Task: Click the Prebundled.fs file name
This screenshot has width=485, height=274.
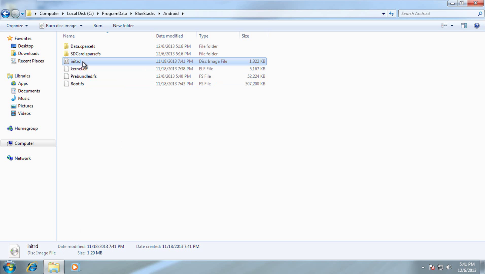Action: click(x=84, y=76)
